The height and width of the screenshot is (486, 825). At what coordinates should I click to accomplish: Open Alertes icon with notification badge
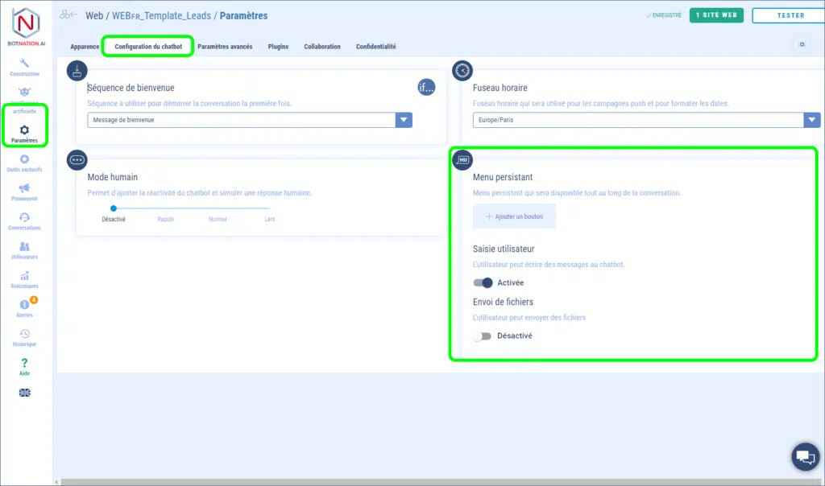[24, 305]
